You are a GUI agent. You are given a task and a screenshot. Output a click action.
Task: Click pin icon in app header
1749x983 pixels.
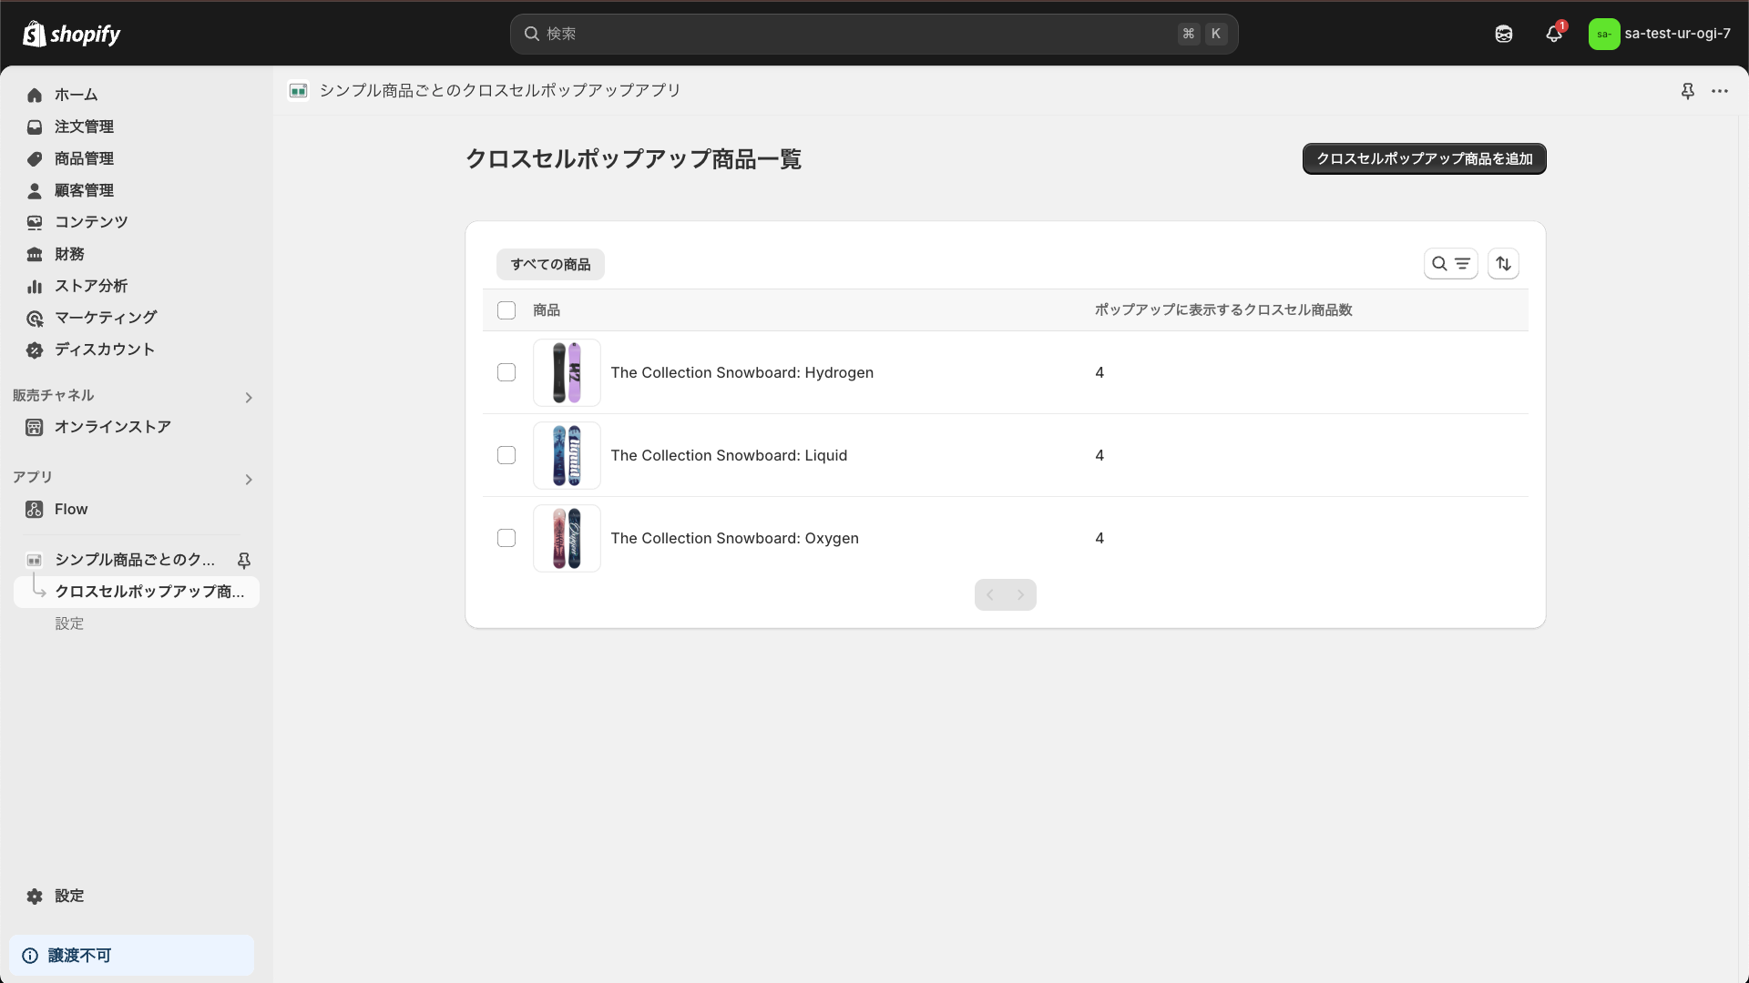point(1687,91)
